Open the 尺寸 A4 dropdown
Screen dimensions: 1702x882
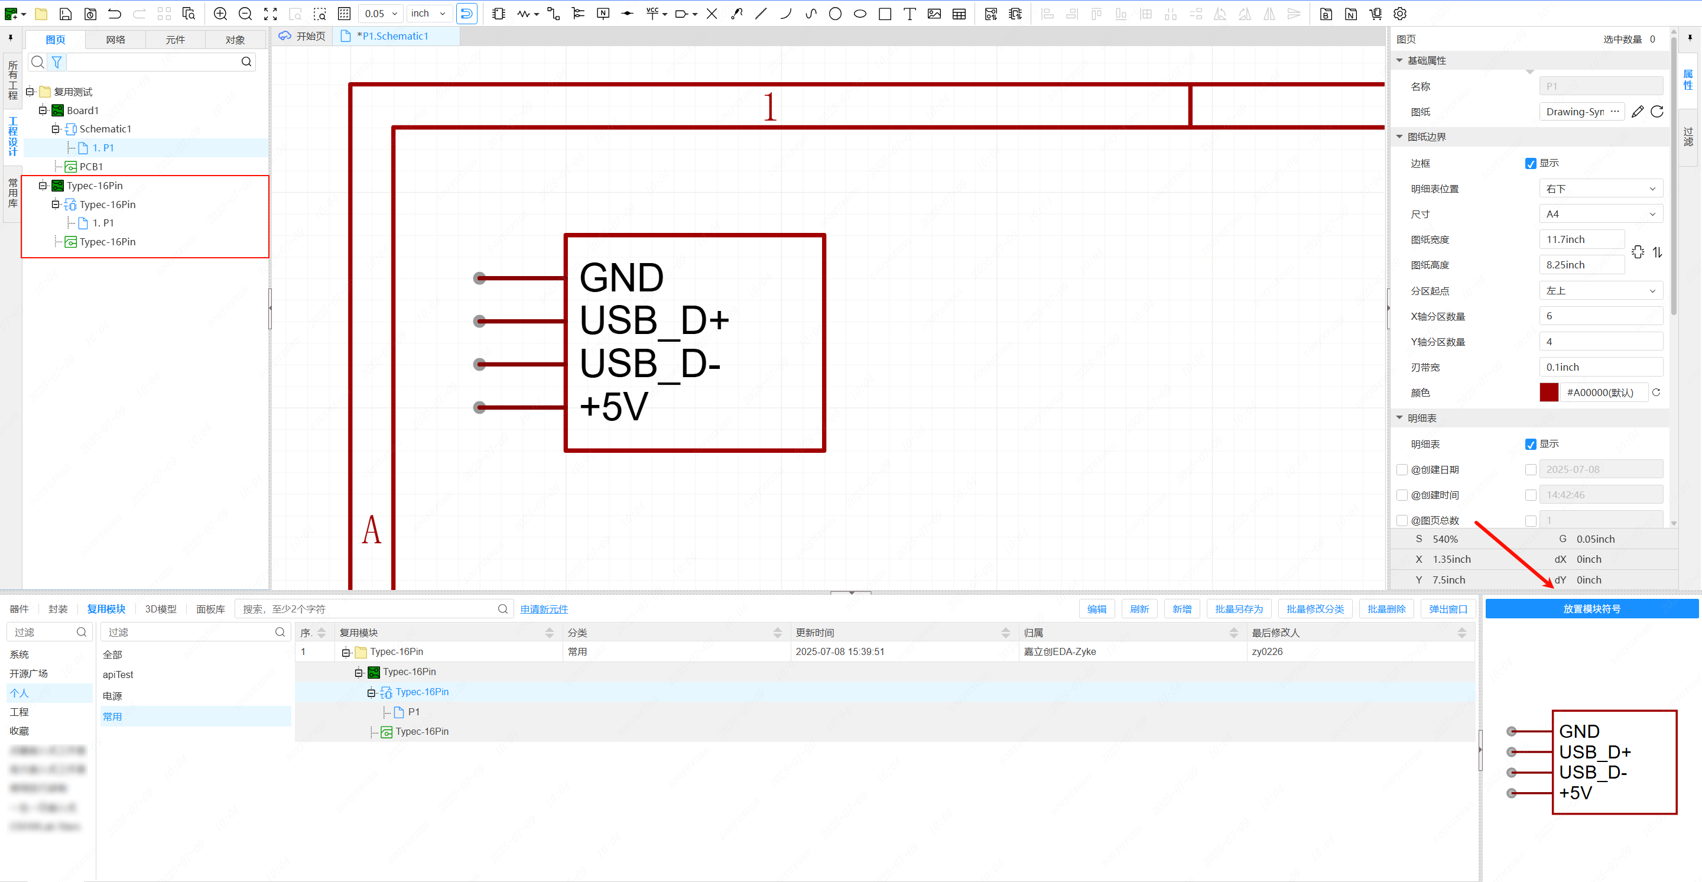pyautogui.click(x=1600, y=214)
